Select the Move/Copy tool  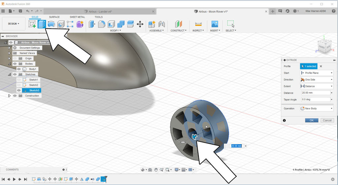140,24
